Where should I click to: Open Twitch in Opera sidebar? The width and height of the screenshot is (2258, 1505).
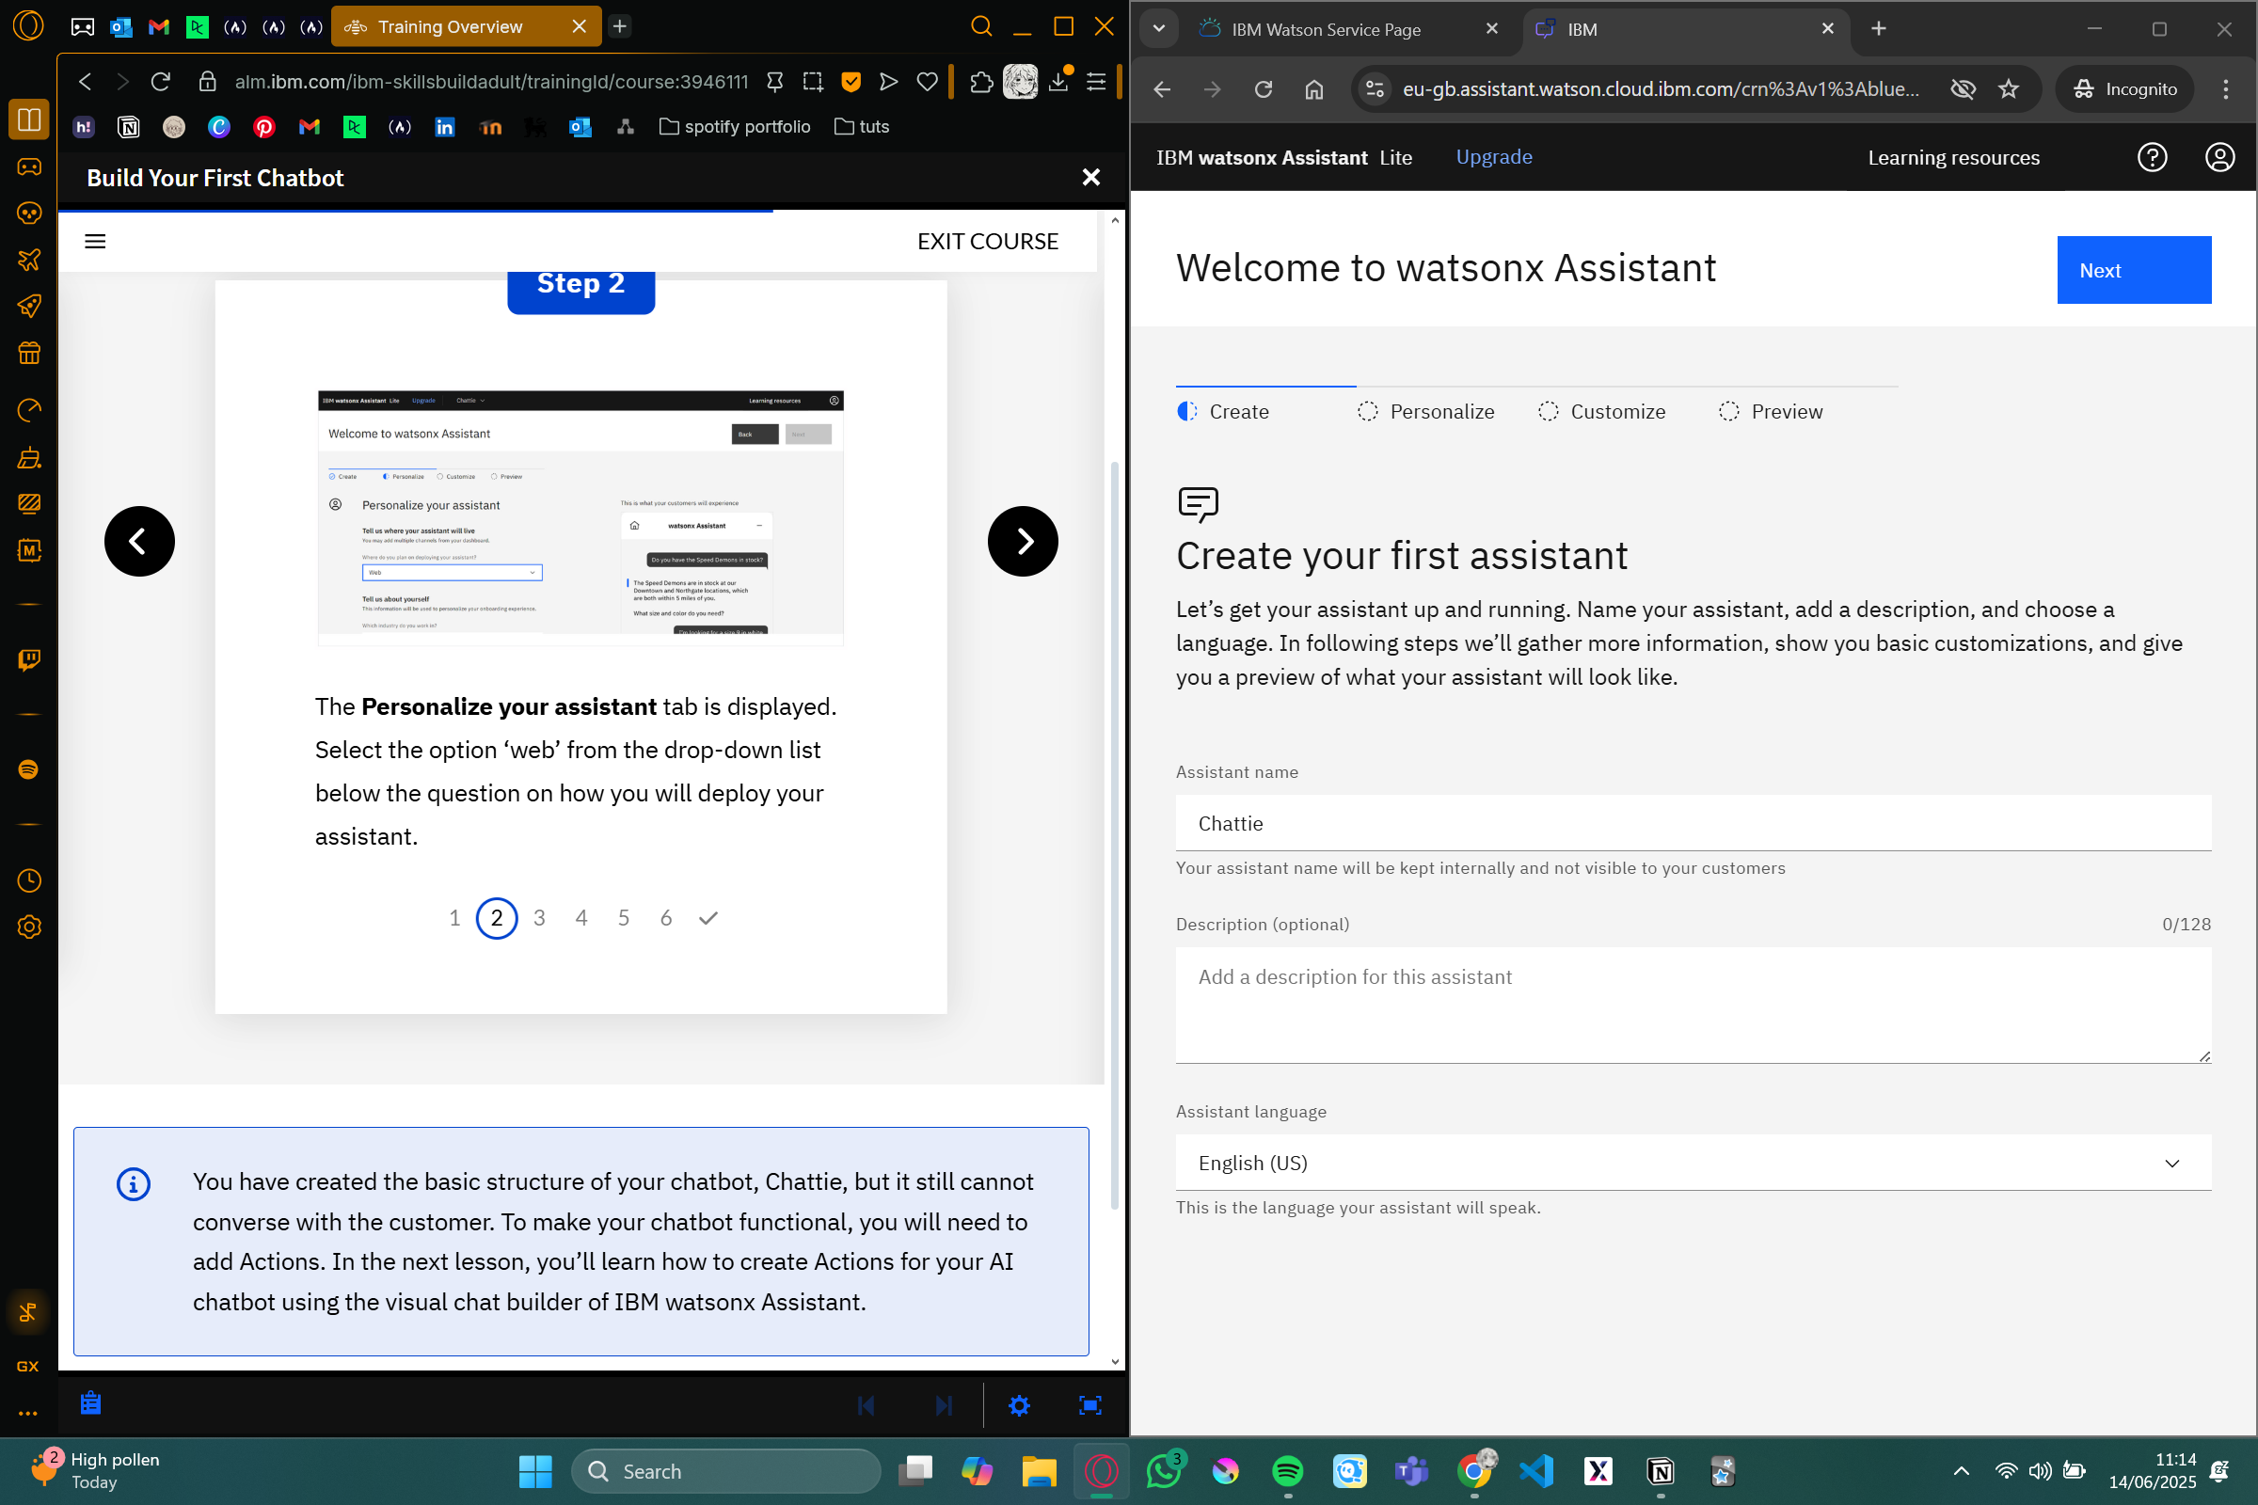click(x=29, y=659)
